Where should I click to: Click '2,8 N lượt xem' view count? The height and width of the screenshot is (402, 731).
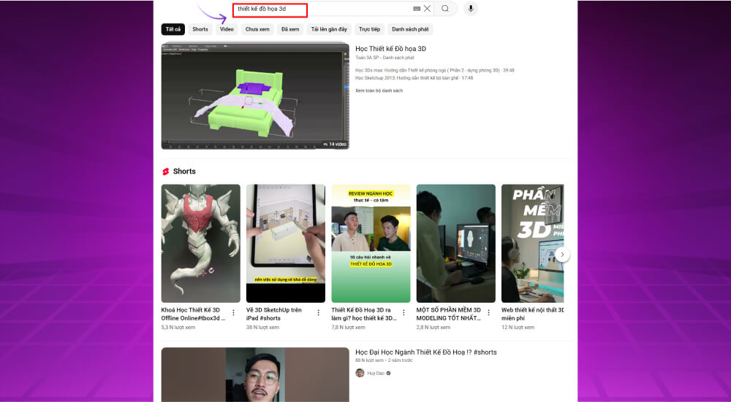[433, 328]
